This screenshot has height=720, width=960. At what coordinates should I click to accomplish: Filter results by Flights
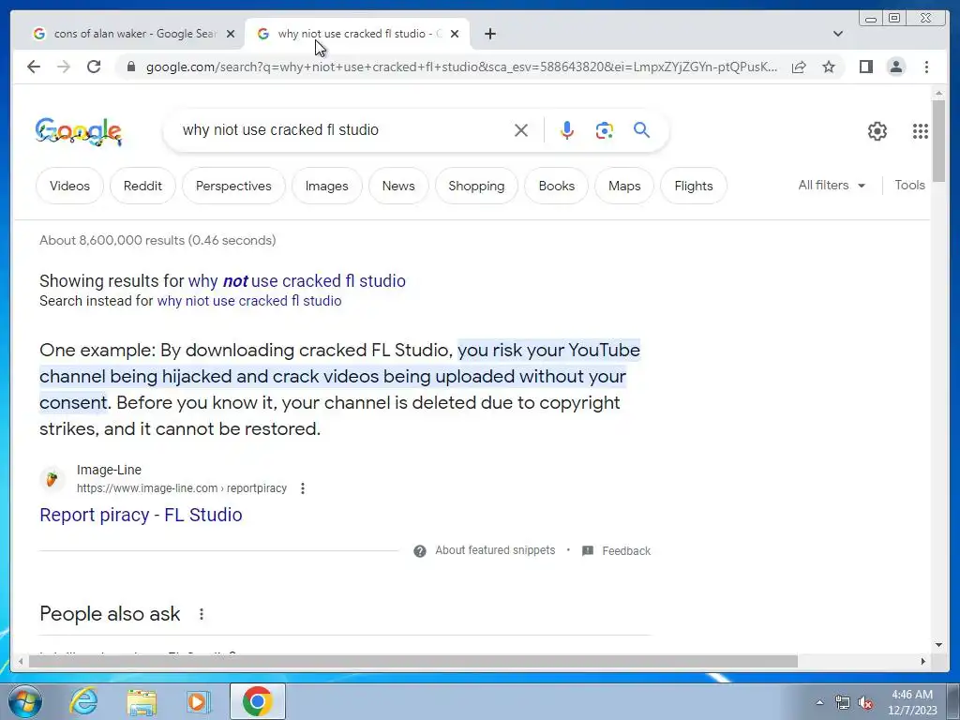click(694, 186)
